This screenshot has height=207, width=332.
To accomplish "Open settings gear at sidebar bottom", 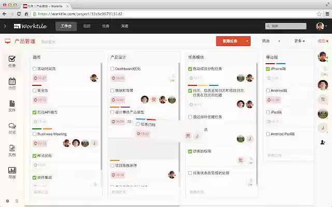I will tap(8, 201).
